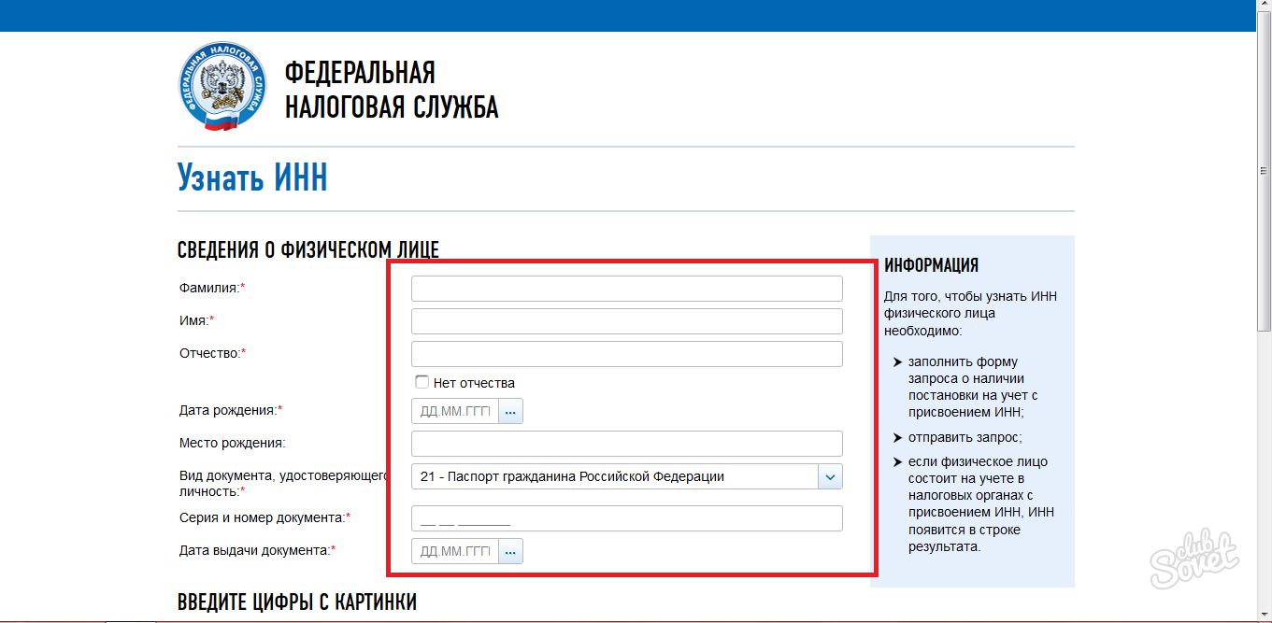Click the ИНФОРМАЦИЯ sidebar heading

(932, 265)
